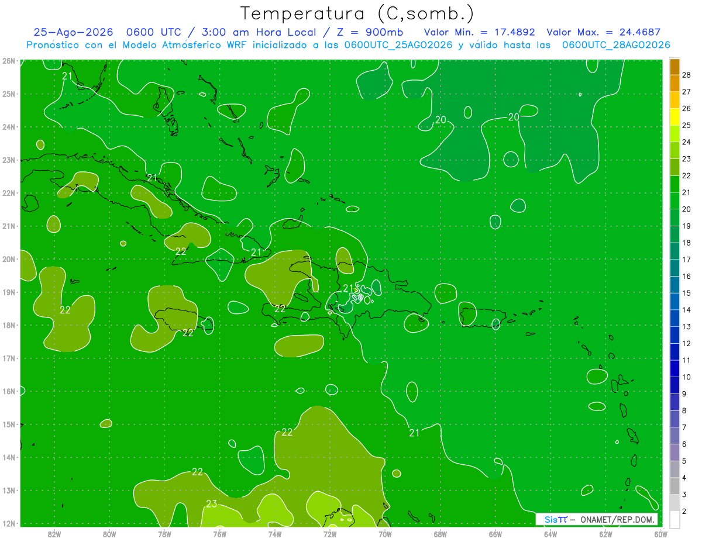The width and height of the screenshot is (702, 542).
Task: Click the white legend swatch below 2
Action: (675, 519)
